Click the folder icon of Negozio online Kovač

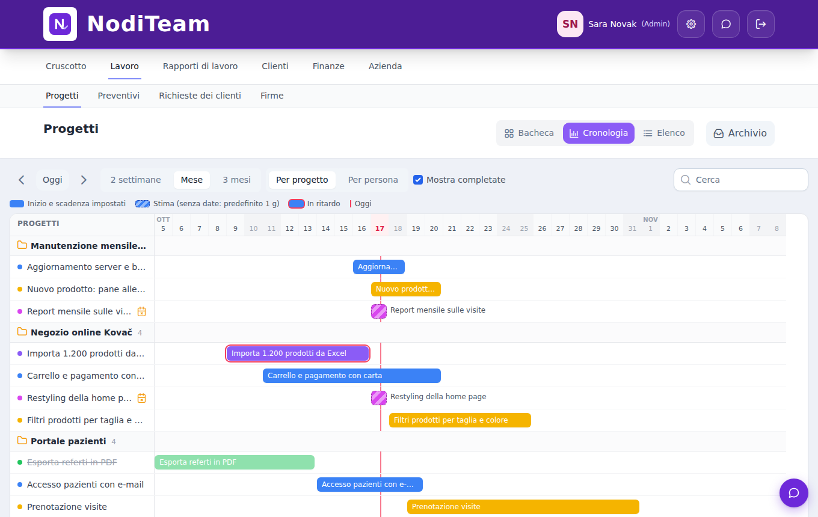[x=22, y=332]
